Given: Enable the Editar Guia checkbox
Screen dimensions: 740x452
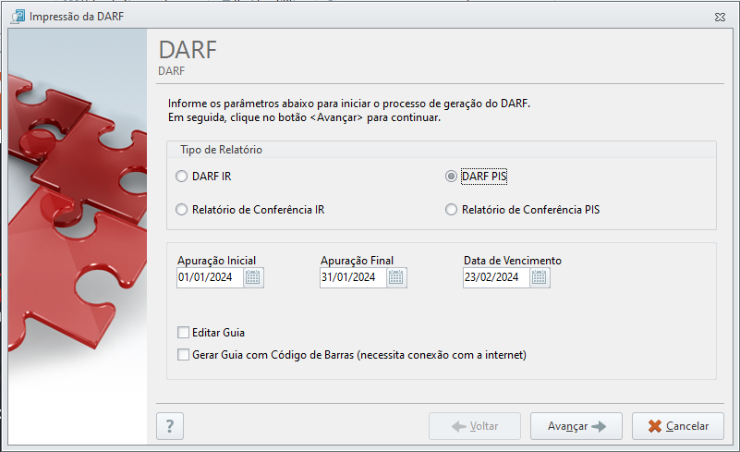Looking at the screenshot, I should [183, 333].
